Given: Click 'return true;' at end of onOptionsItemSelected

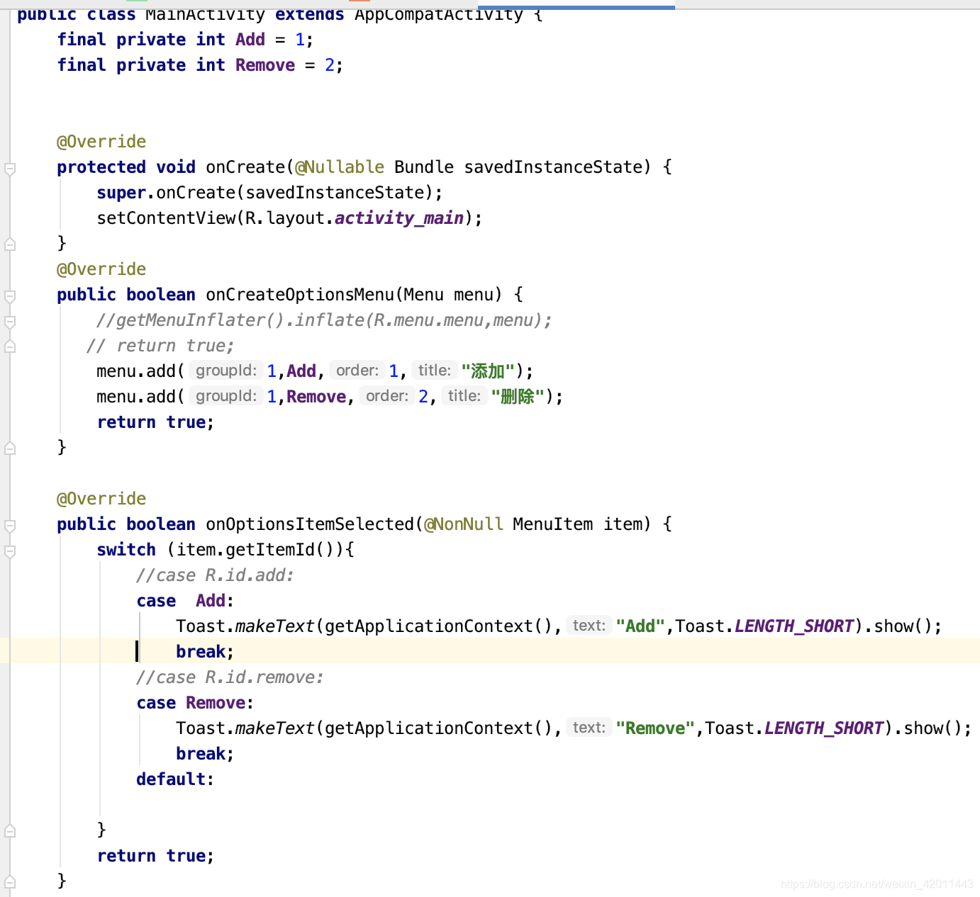Looking at the screenshot, I should (155, 856).
